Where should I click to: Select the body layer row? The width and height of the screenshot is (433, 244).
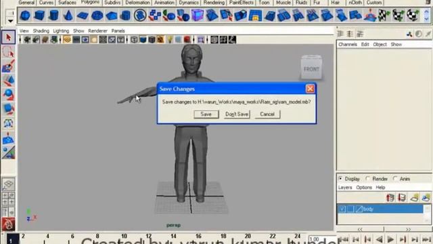point(380,209)
